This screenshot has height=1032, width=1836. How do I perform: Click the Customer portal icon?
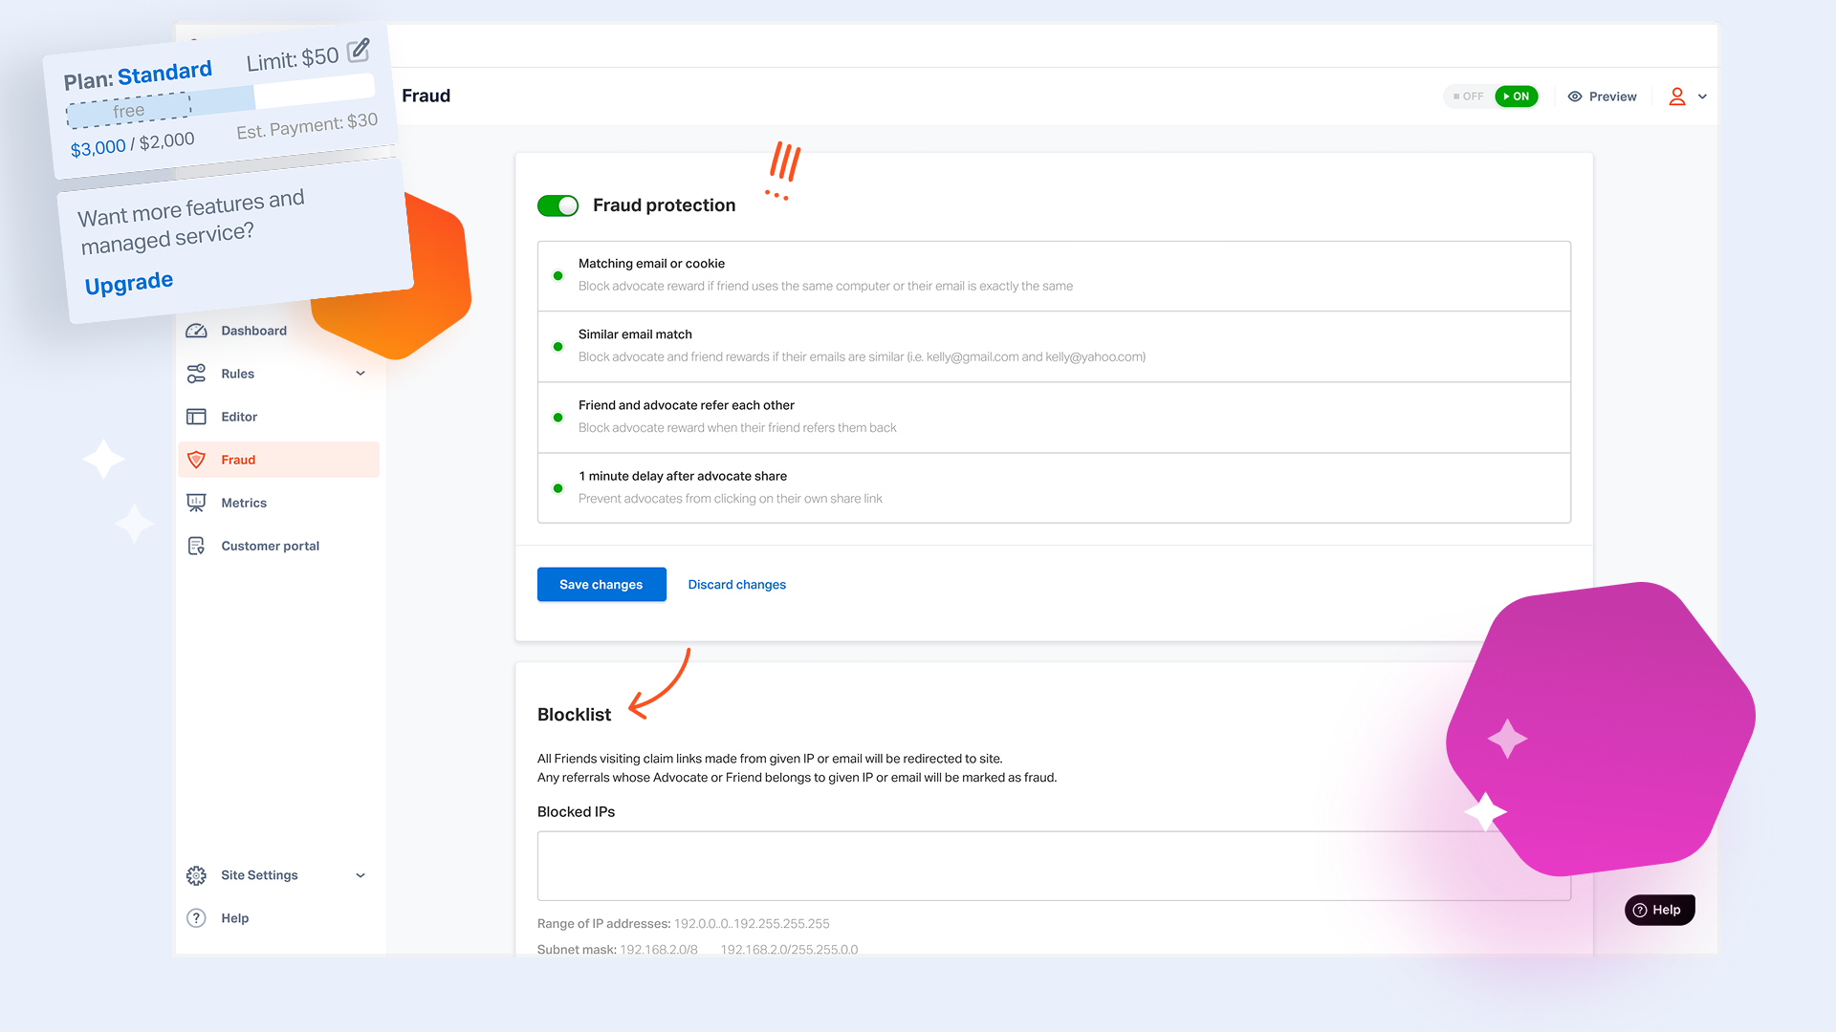196,546
